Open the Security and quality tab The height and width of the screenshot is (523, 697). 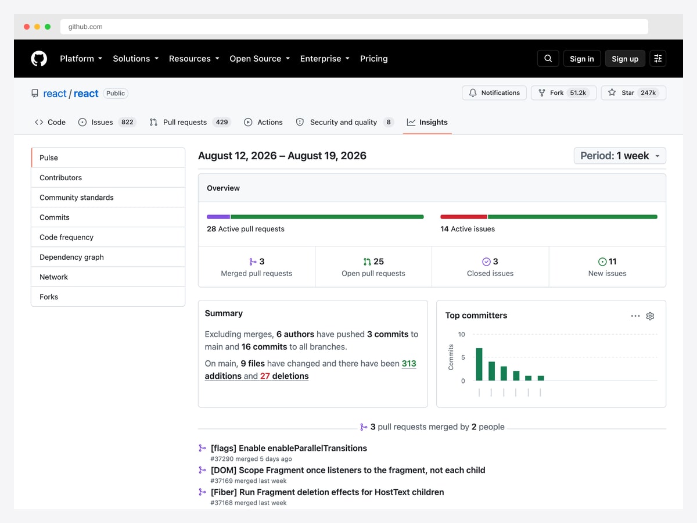click(x=345, y=122)
